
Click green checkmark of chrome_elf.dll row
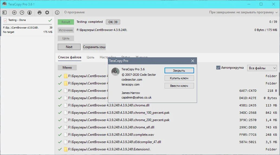point(60,127)
